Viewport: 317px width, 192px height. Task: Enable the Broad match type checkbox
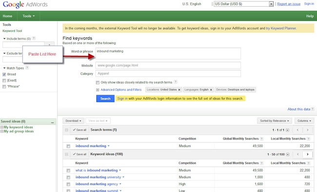coord(4,74)
